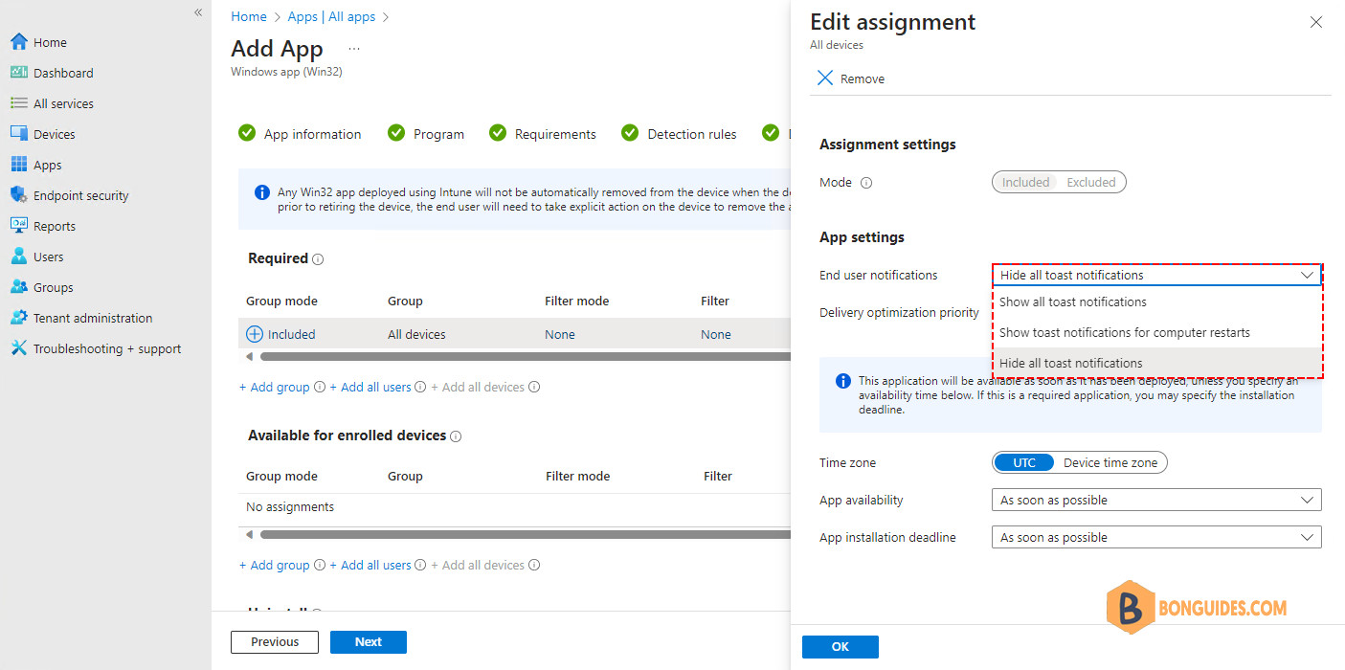Set Mode toggle to Excluded
The image size is (1345, 670).
click(x=1091, y=182)
